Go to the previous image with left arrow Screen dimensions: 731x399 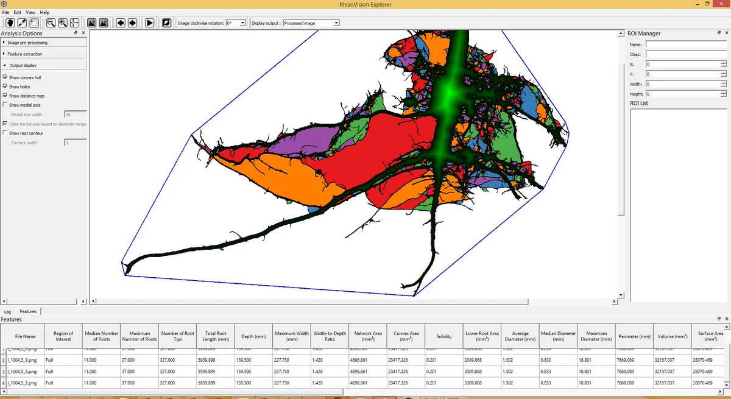(120, 23)
